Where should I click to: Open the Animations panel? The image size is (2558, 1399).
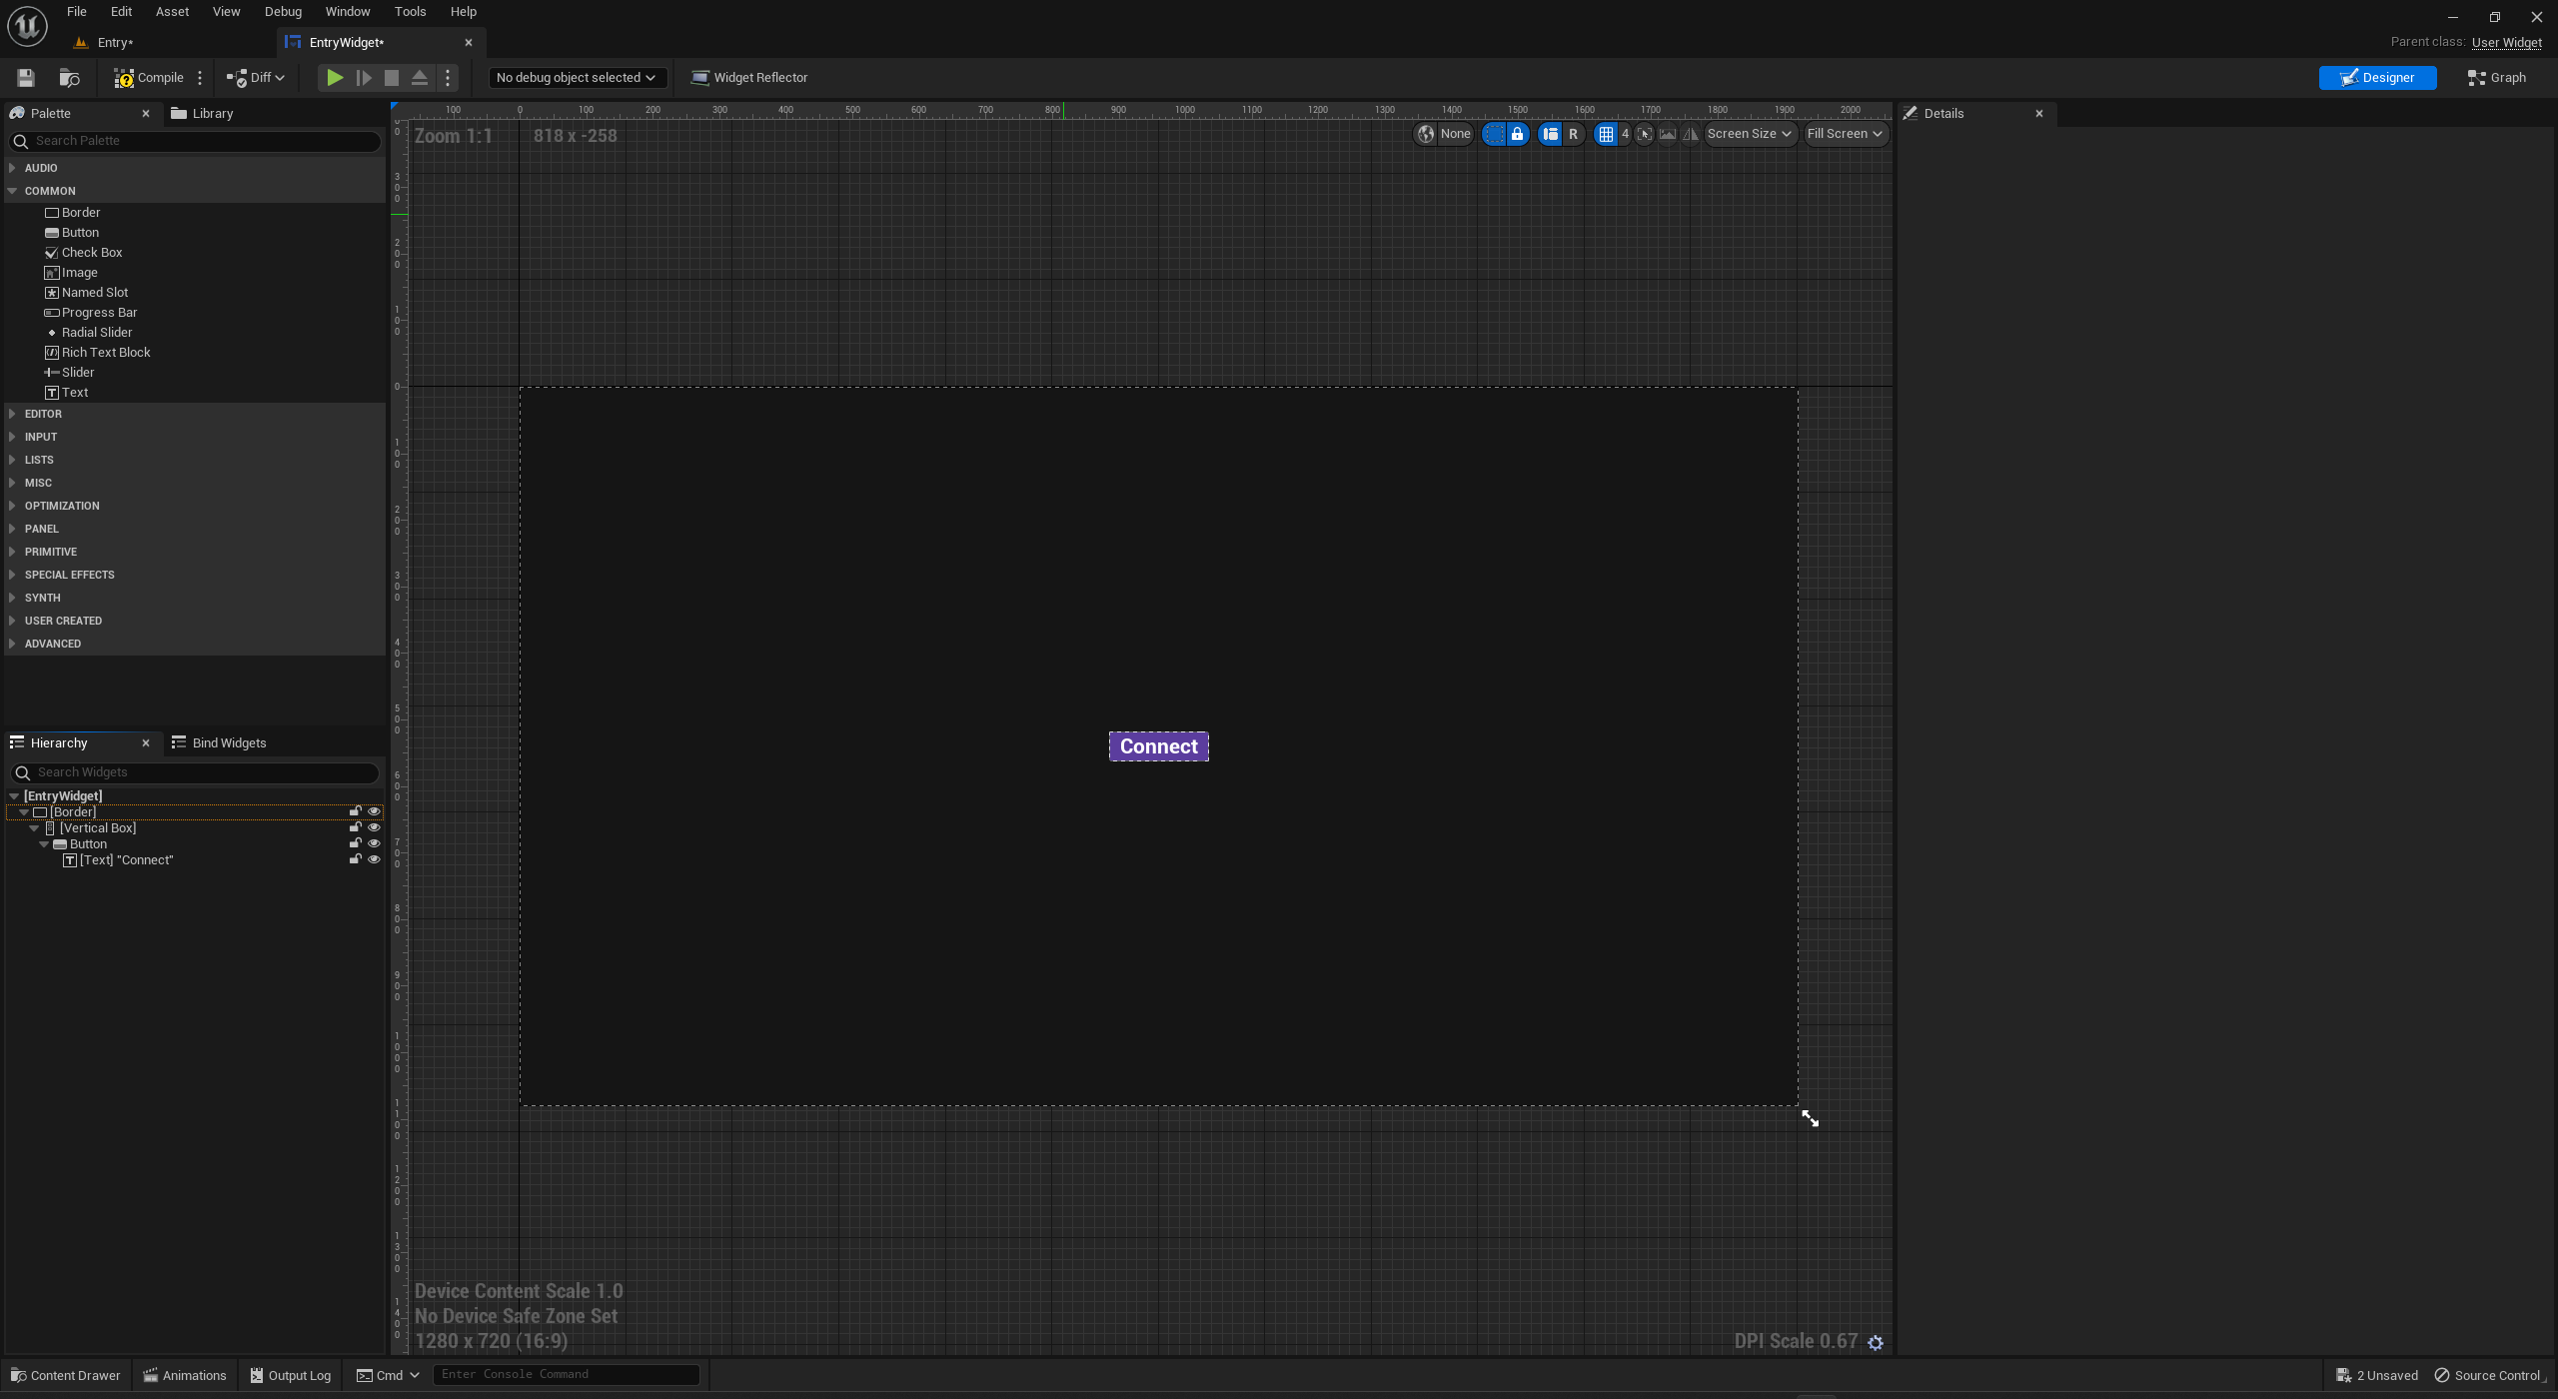tap(184, 1375)
